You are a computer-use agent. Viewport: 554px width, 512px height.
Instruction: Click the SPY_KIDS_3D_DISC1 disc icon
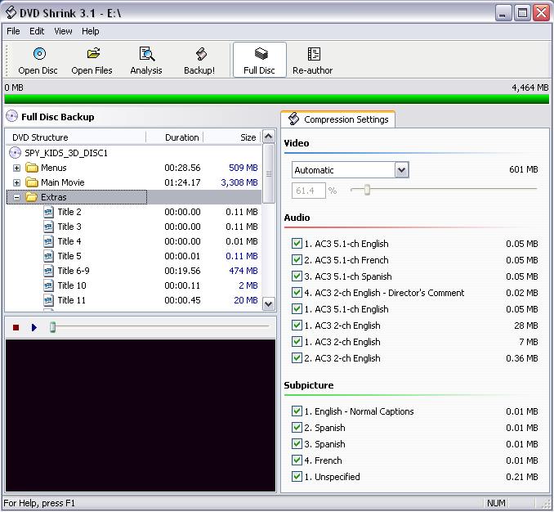pyautogui.click(x=15, y=153)
